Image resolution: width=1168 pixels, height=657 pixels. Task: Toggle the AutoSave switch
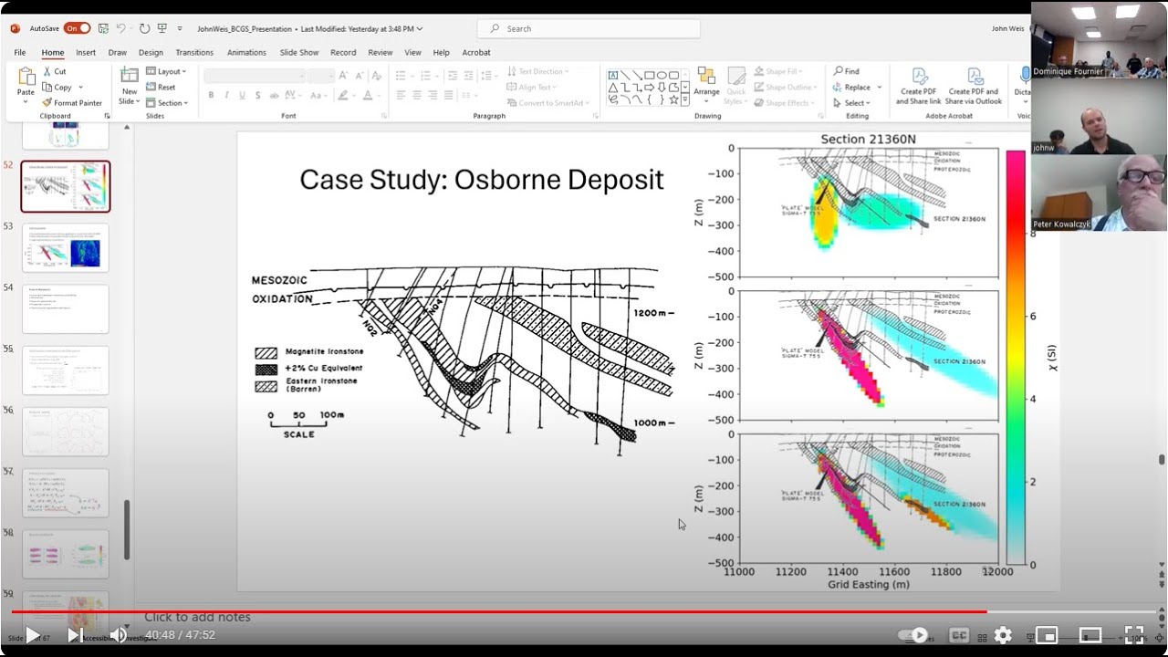tap(77, 28)
